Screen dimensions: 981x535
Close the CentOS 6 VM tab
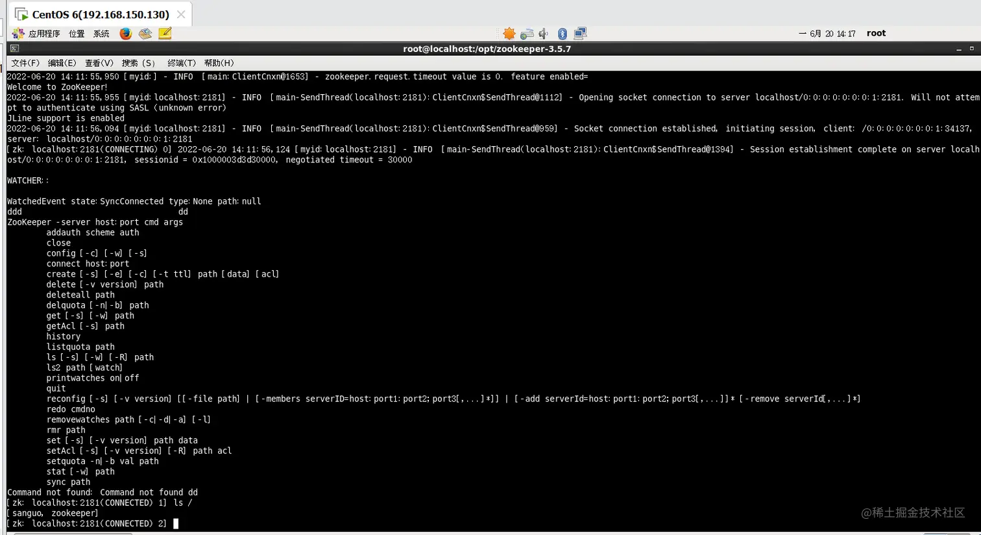coord(181,14)
